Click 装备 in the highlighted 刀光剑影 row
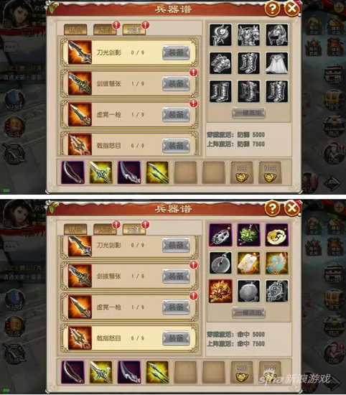Viewport: 346px width, 395px height. (x=176, y=52)
